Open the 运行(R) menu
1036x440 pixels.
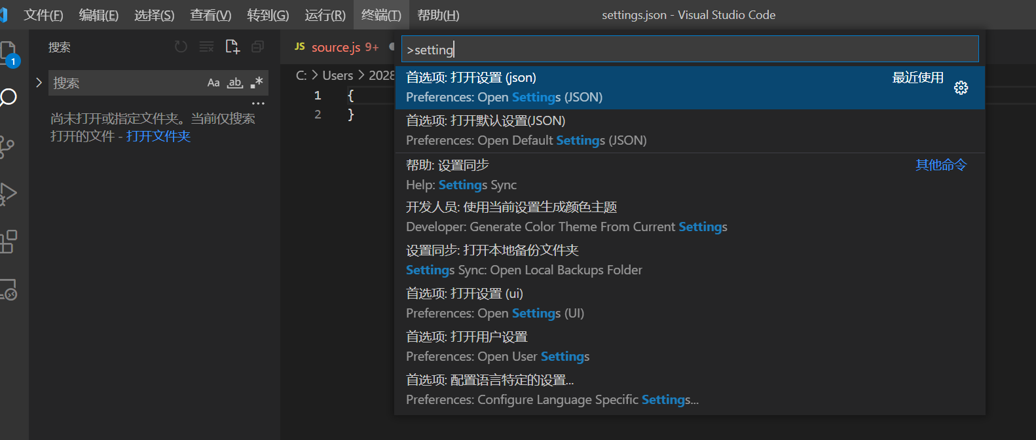325,15
